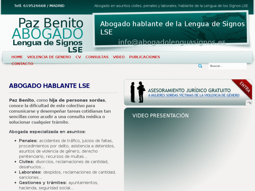
Task: Click 'hija de personas sordas' bold text
Action: (x=77, y=100)
